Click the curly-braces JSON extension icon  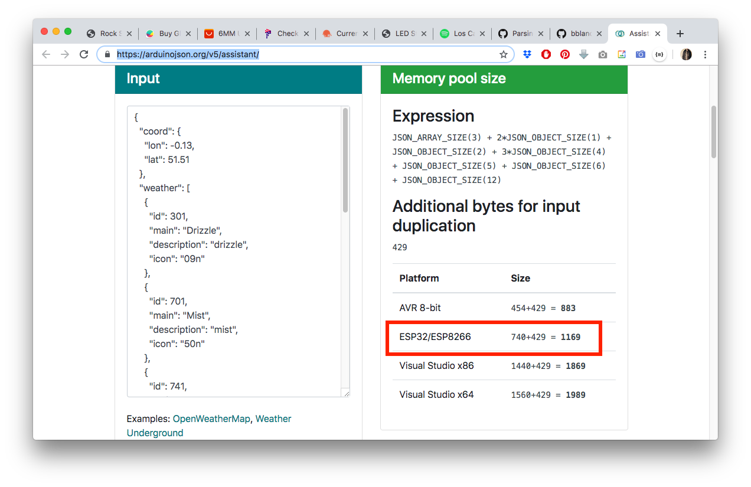coord(659,54)
